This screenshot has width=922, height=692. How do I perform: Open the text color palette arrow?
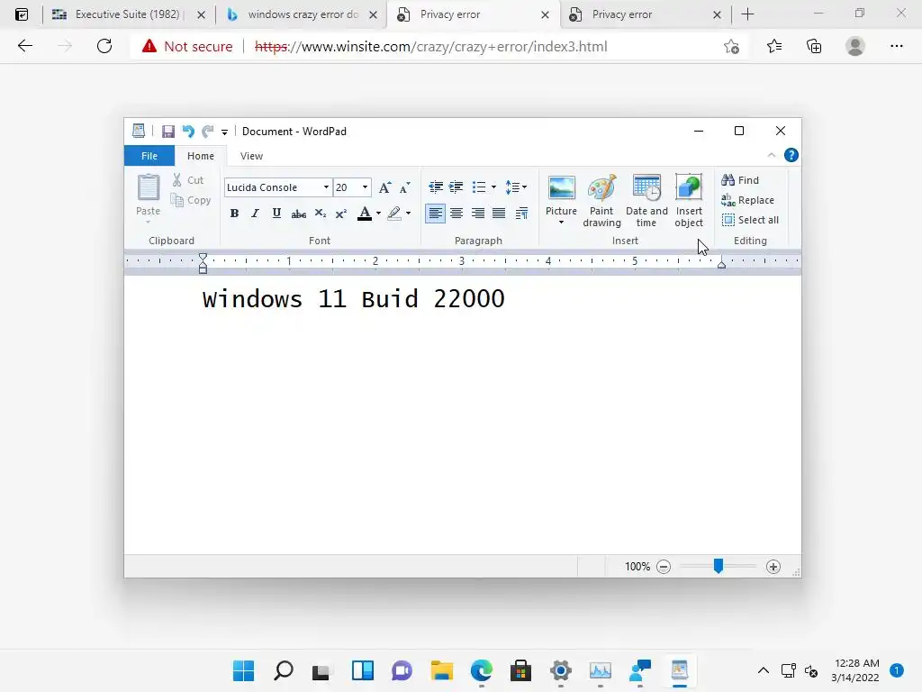(379, 213)
